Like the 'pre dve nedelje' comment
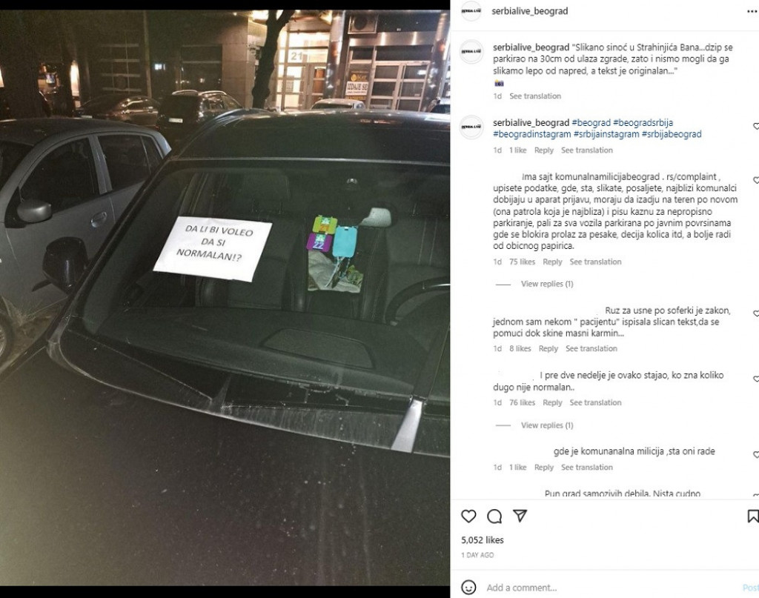Viewport: 759px width, 598px height. click(x=756, y=379)
